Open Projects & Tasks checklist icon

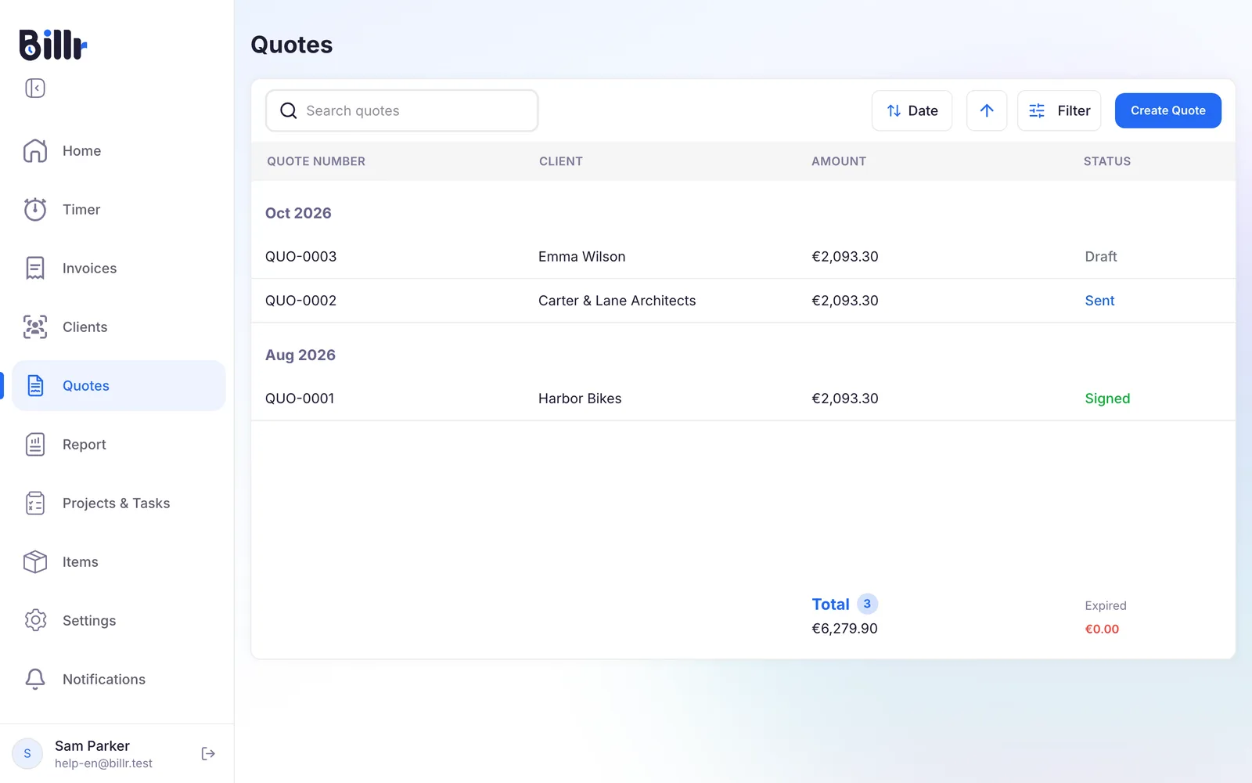(35, 503)
